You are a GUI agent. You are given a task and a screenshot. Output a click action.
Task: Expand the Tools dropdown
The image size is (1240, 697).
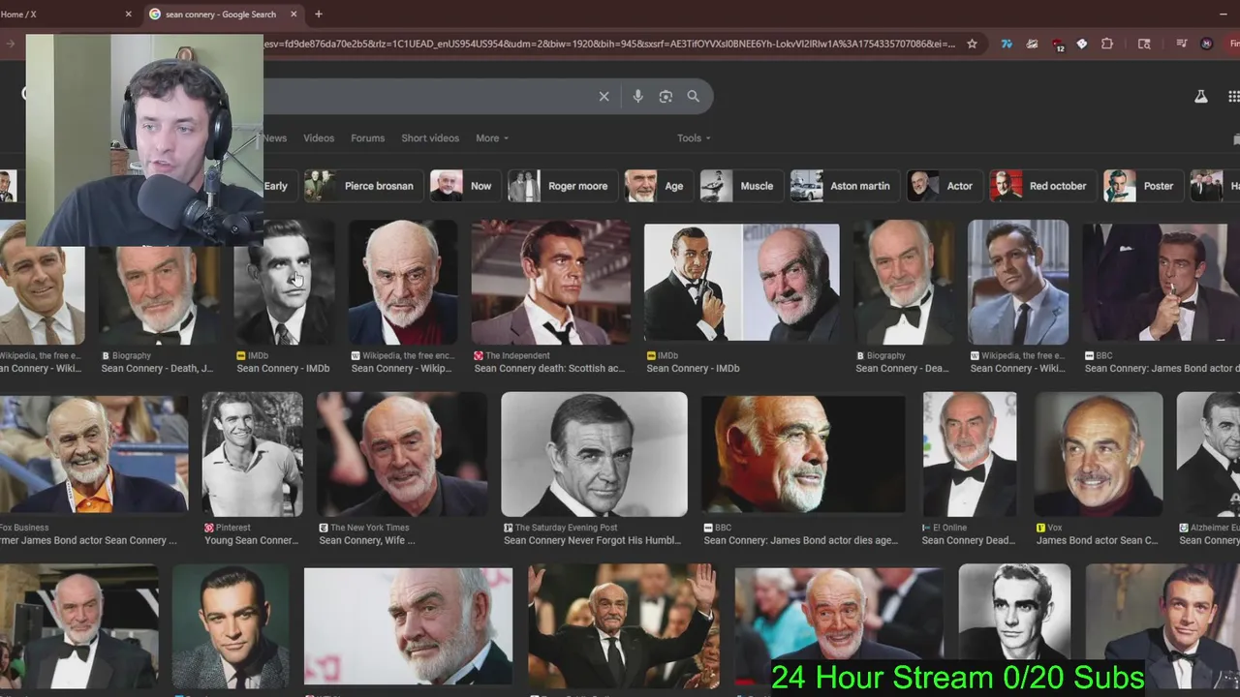(x=694, y=138)
